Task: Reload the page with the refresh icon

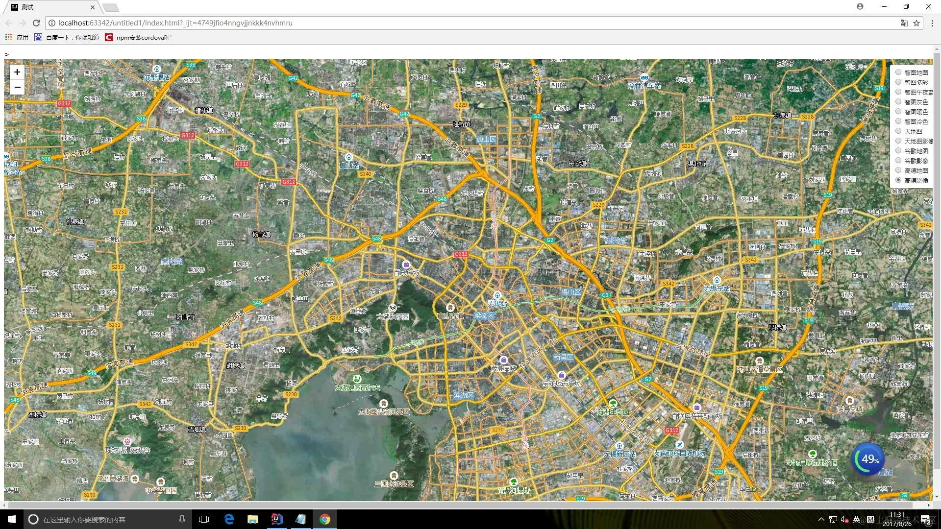Action: 36,23
